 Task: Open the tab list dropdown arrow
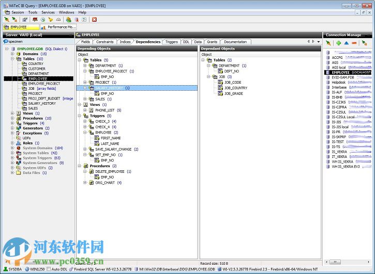pyautogui.click(x=319, y=41)
